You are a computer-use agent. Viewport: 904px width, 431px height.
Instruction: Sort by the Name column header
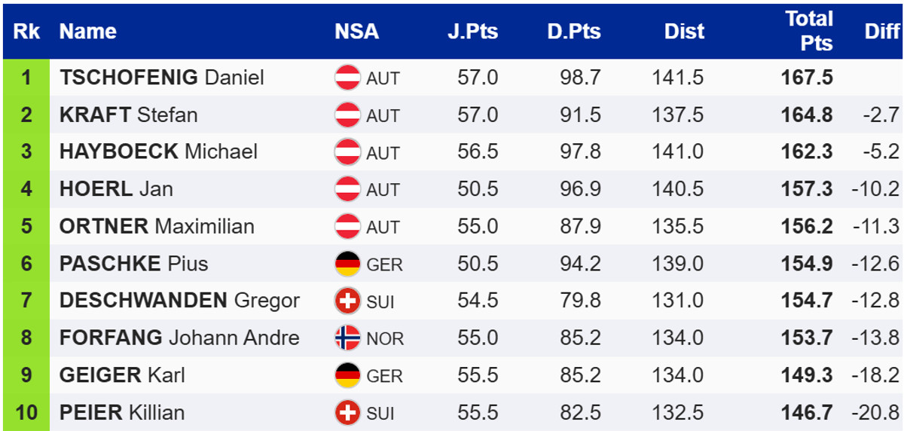point(88,32)
